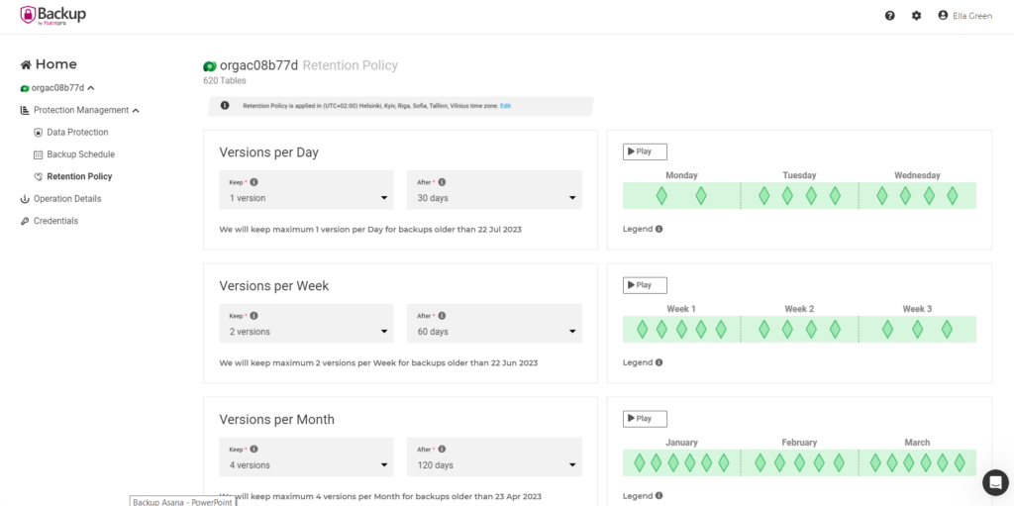Click the Retention Policy sidebar icon
Image resolution: width=1014 pixels, height=506 pixels.
tap(39, 176)
